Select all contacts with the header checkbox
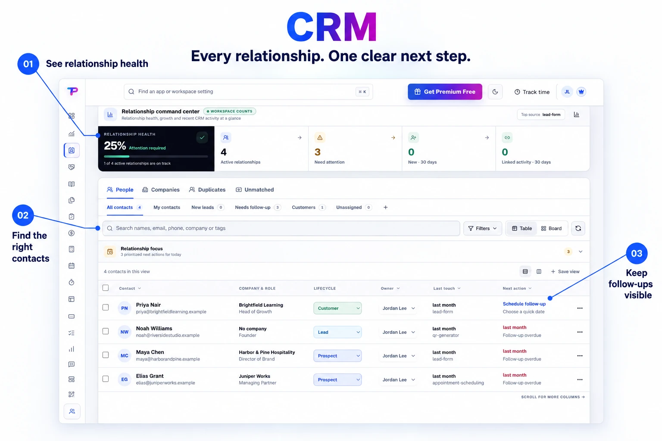662x441 pixels. pyautogui.click(x=106, y=288)
